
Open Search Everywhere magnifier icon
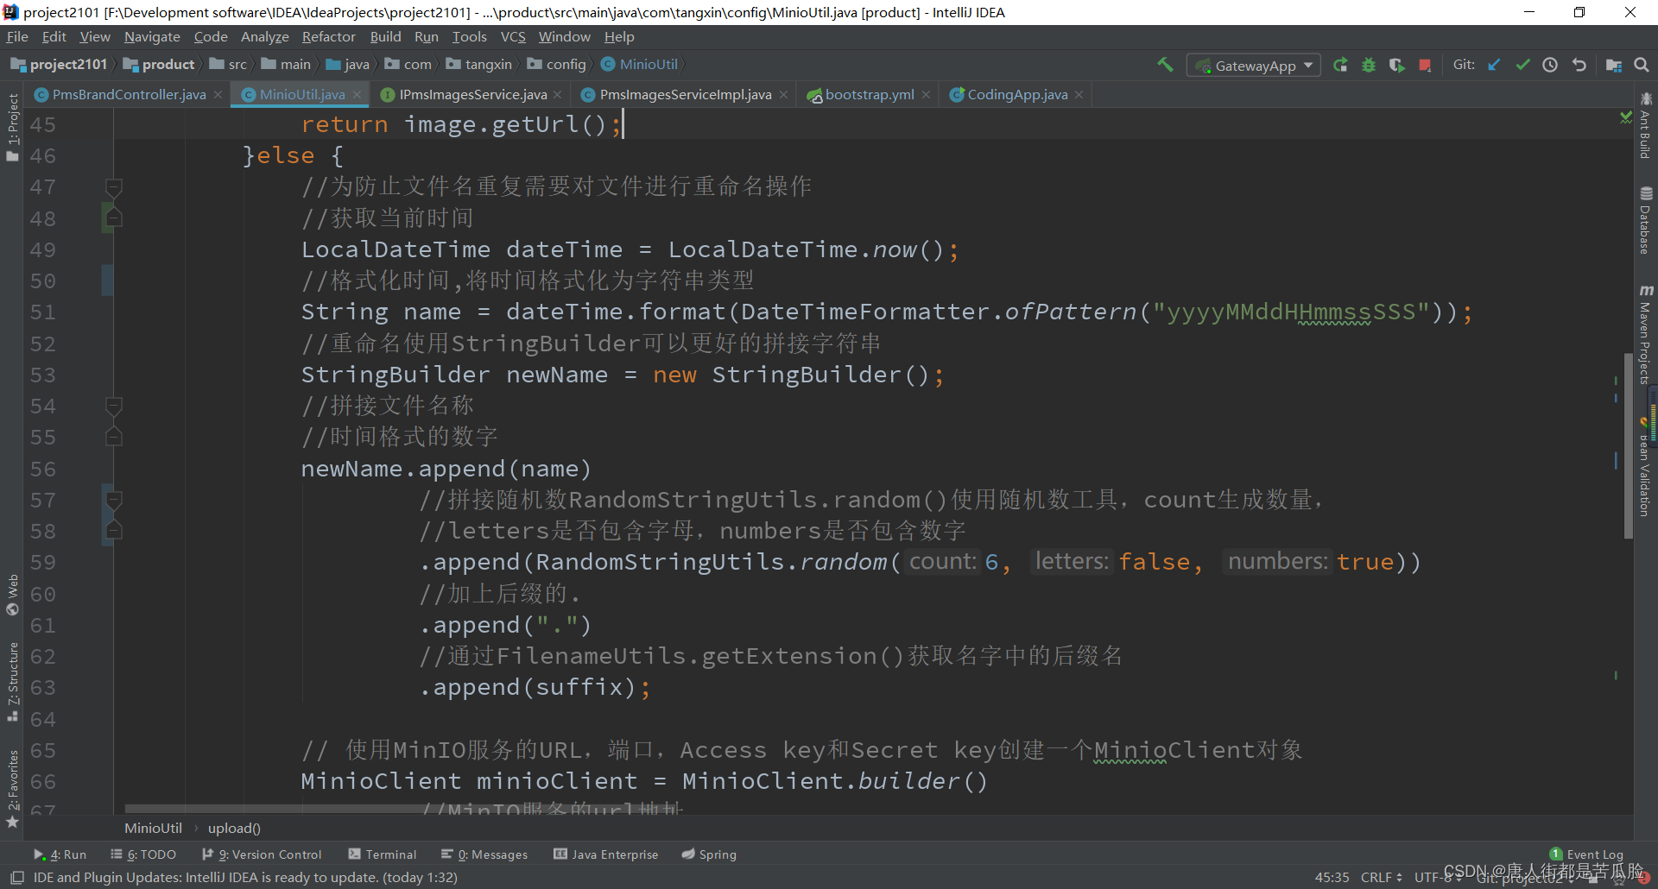pyautogui.click(x=1642, y=65)
